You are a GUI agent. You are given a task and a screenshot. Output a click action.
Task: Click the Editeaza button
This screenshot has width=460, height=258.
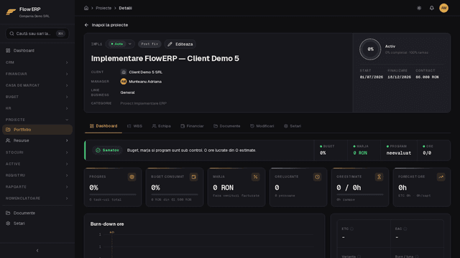(x=180, y=44)
